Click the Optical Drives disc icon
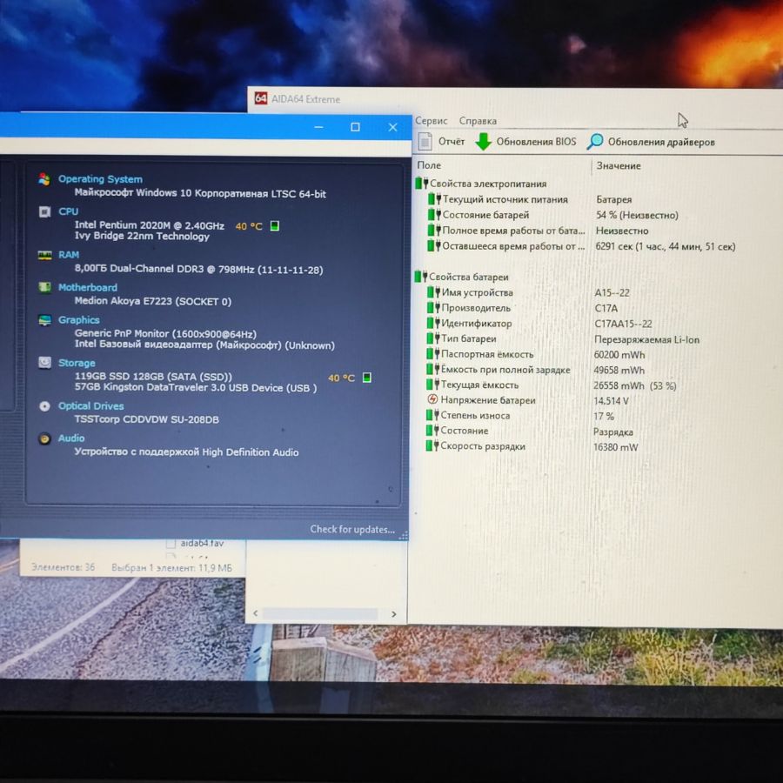This screenshot has width=783, height=783. pyautogui.click(x=44, y=406)
